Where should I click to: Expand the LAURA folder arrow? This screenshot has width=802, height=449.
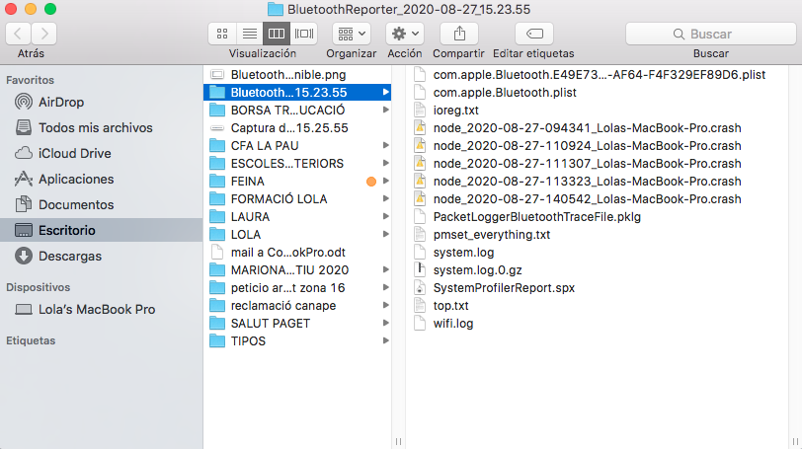(385, 216)
